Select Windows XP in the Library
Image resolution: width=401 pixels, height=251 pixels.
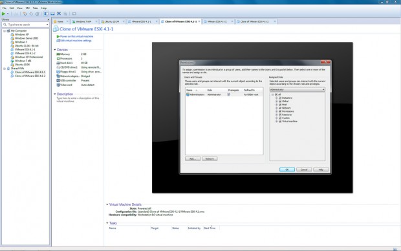[x=22, y=34]
